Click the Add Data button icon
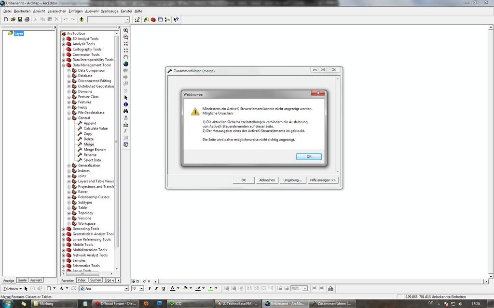 pyautogui.click(x=81, y=19)
